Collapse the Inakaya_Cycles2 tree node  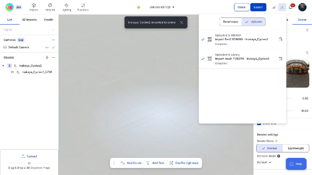pos(3,65)
